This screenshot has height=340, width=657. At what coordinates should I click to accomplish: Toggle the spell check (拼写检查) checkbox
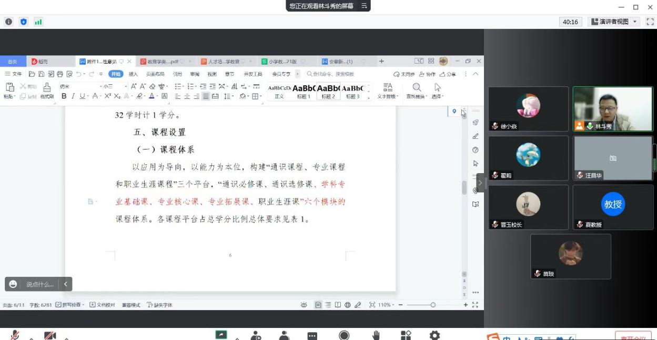point(58,305)
